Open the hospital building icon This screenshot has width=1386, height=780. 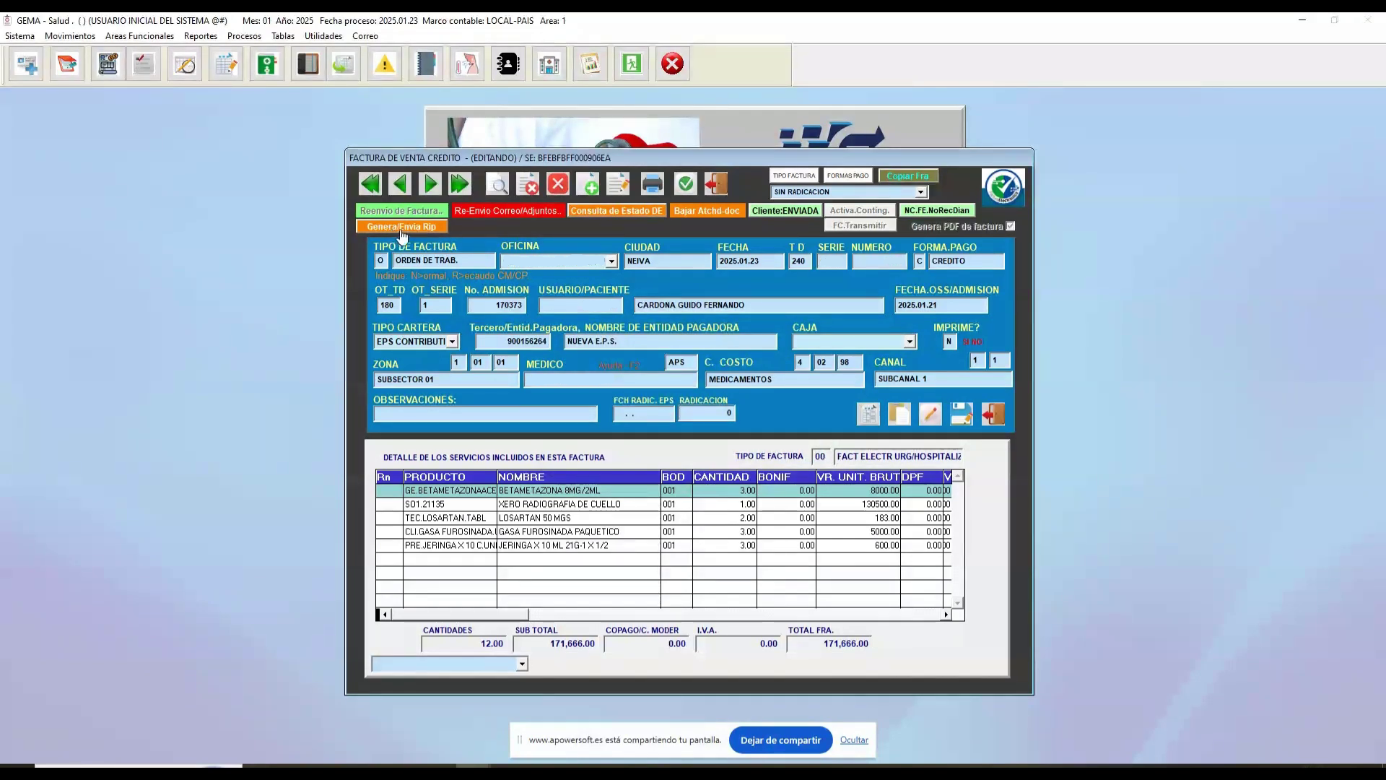(549, 64)
